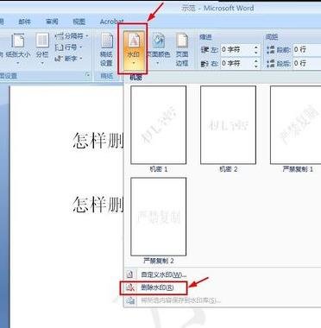Image resolution: width=321 pixels, height=328 pixels.
Task: Click the greyed save selection to watermark gallery entry
Action: coord(180,300)
